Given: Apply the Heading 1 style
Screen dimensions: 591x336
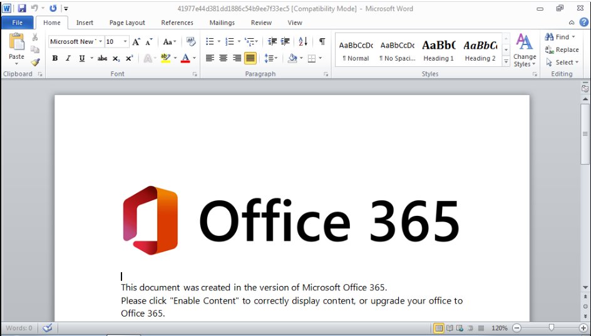Looking at the screenshot, I should tap(438, 51).
